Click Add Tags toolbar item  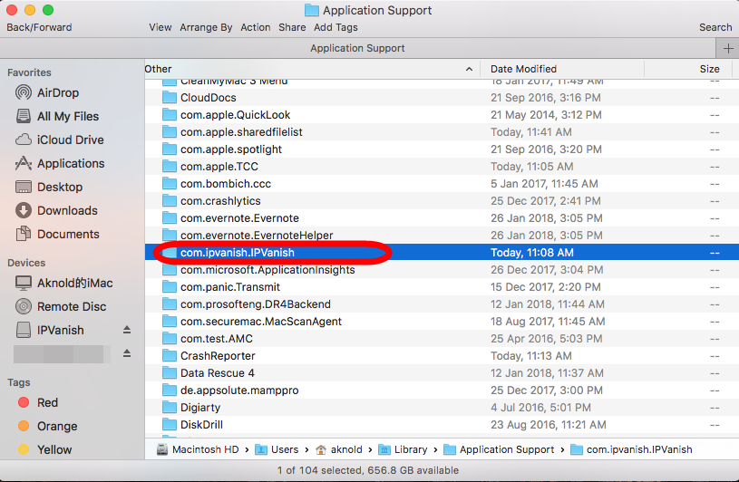click(x=335, y=27)
